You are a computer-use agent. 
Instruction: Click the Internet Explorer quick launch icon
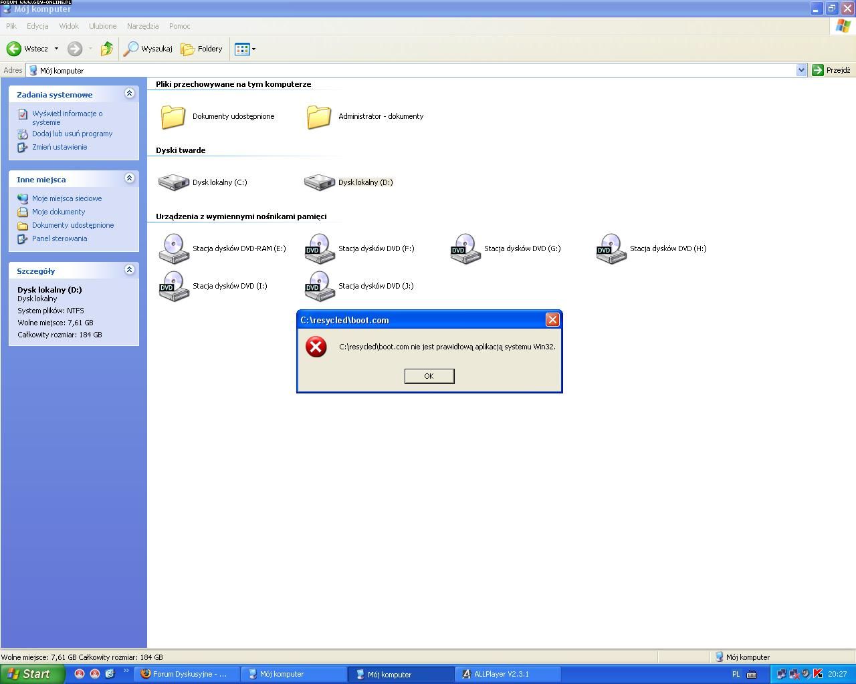(x=110, y=674)
